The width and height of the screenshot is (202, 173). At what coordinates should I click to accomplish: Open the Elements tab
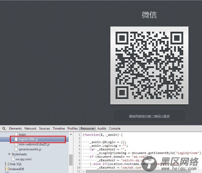[15, 129]
